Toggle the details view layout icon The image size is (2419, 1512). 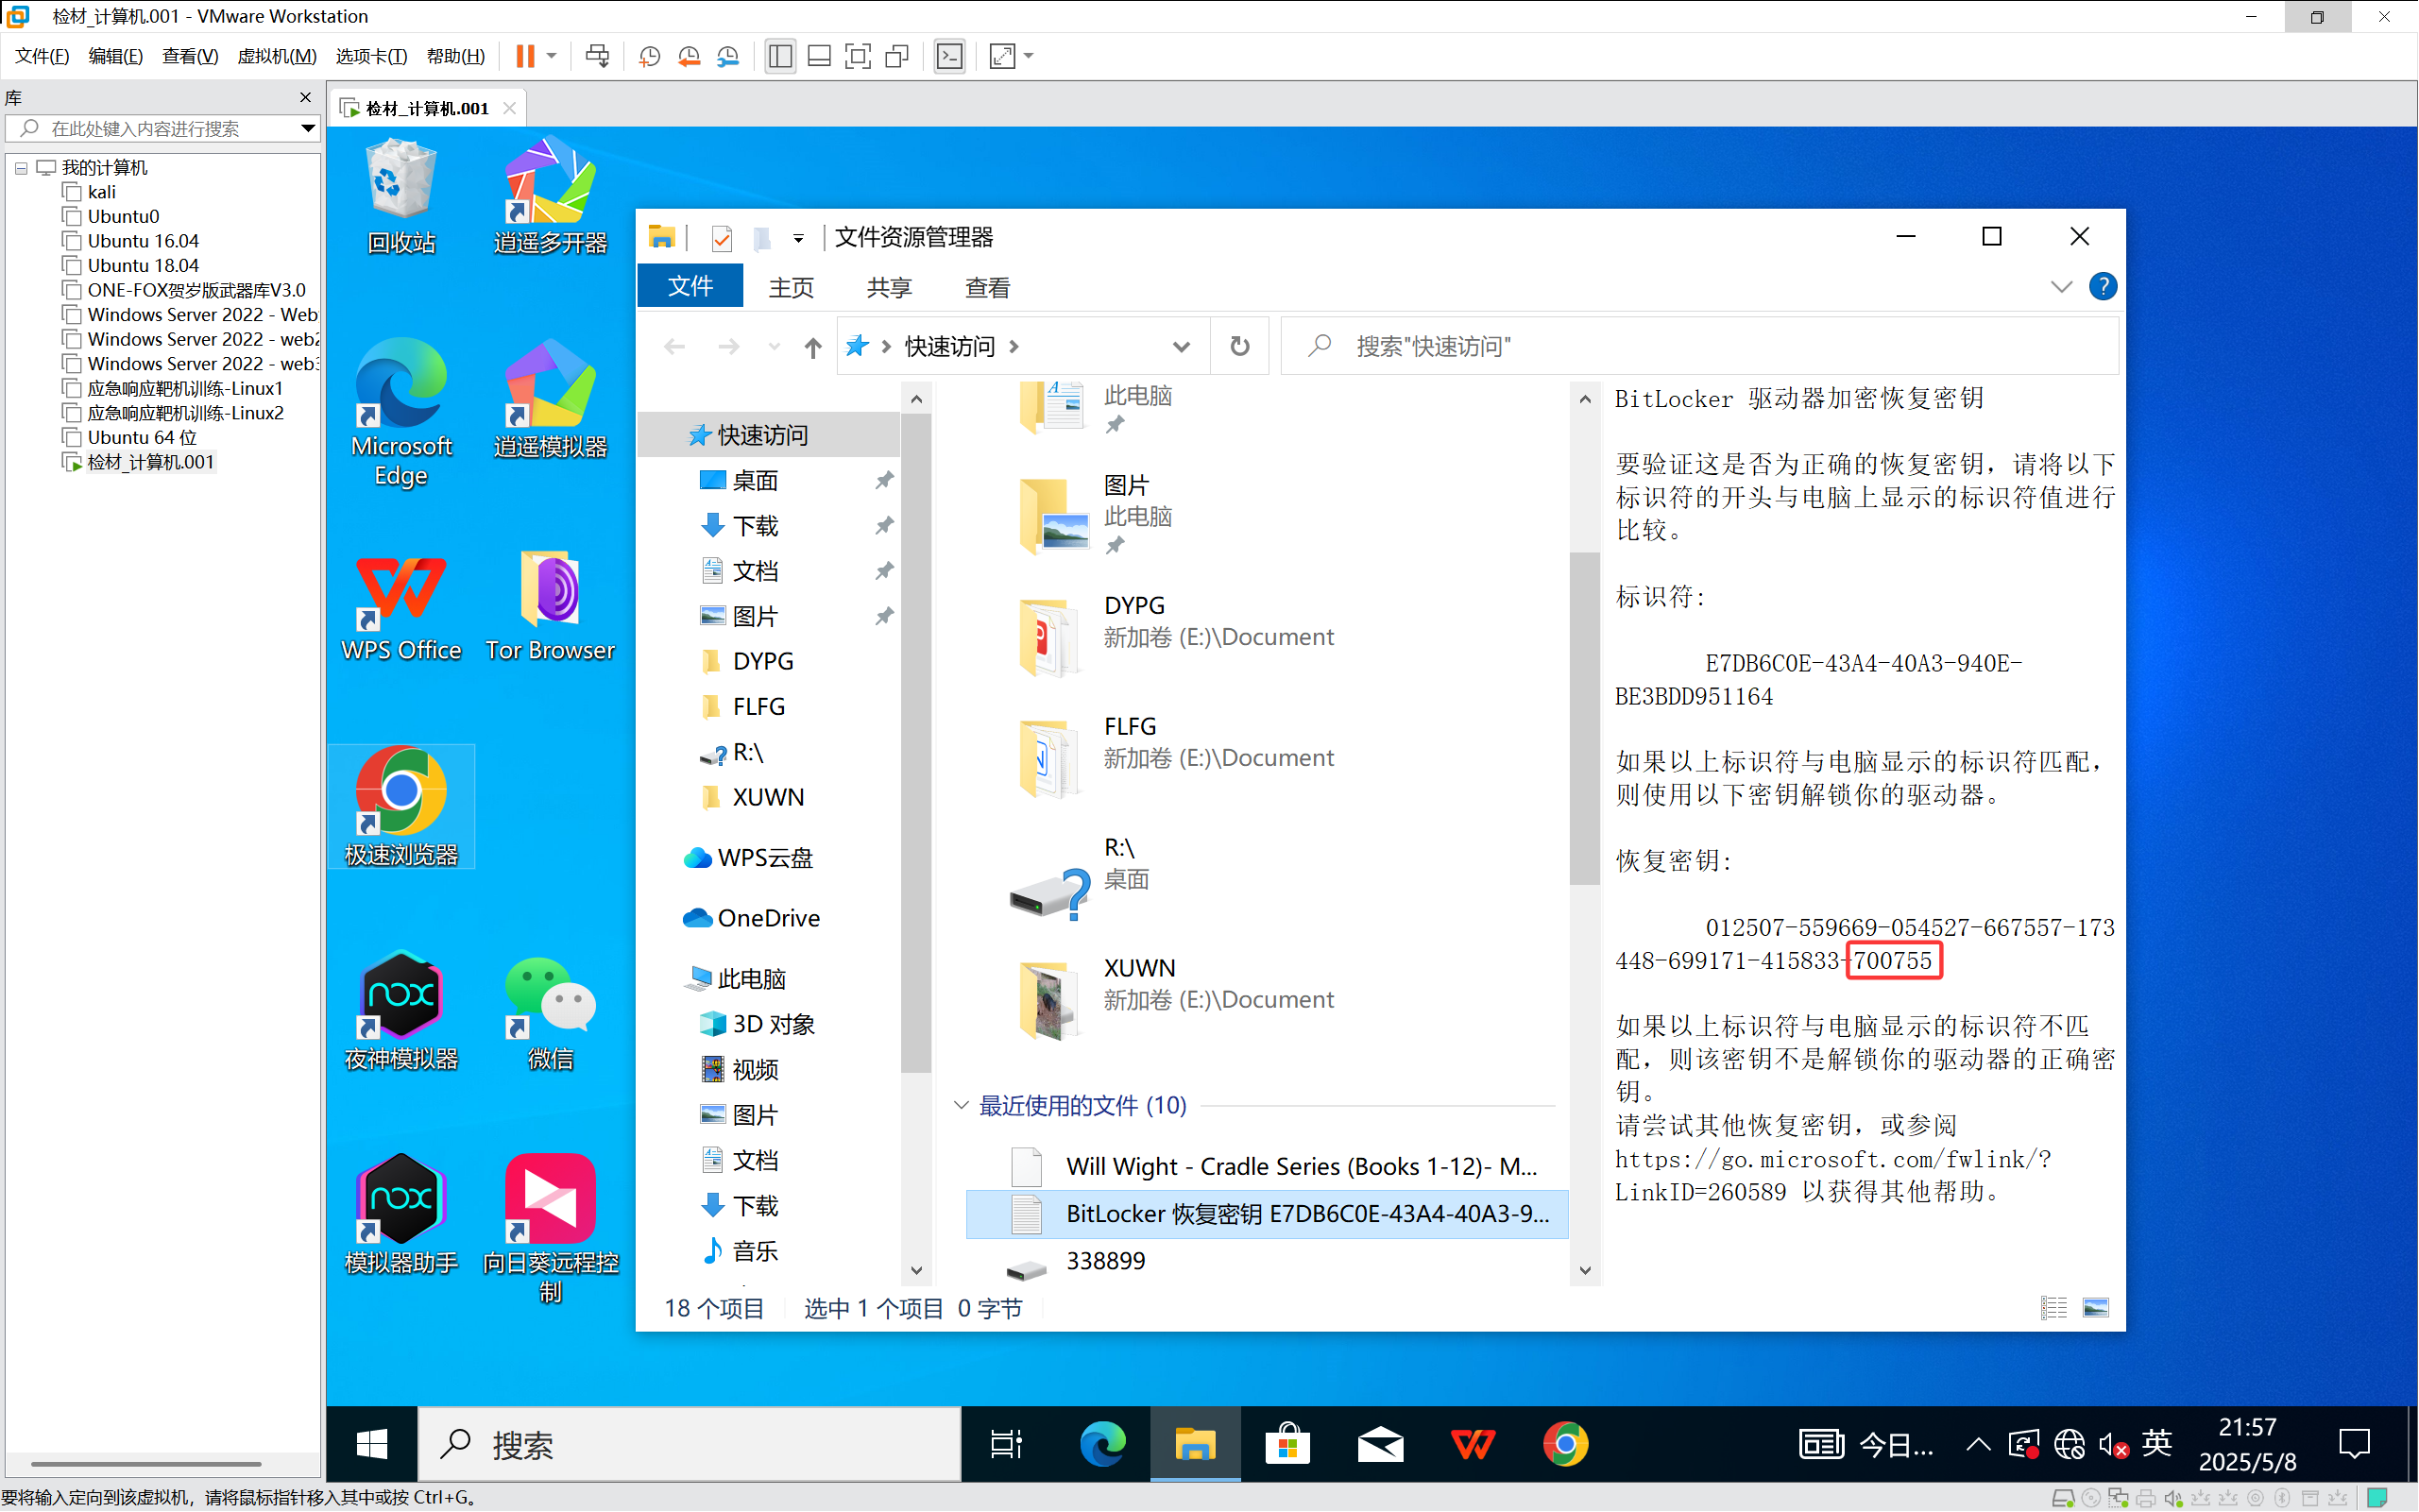2053,1308
